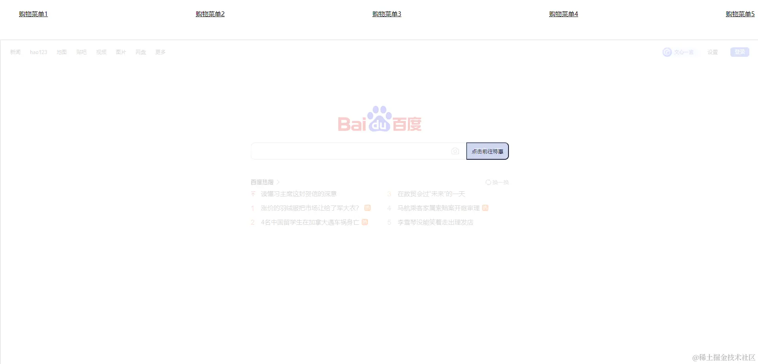The height and width of the screenshot is (364, 758).
Task: Open the 购物菜单2 link
Action: coord(210,14)
